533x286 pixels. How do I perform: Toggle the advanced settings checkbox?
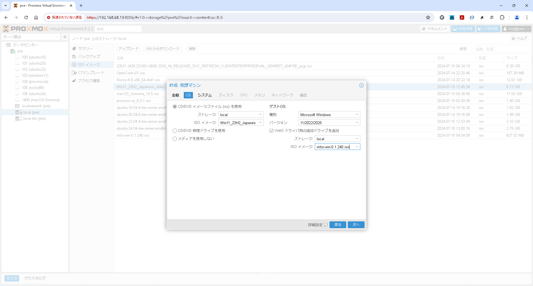coord(326,225)
